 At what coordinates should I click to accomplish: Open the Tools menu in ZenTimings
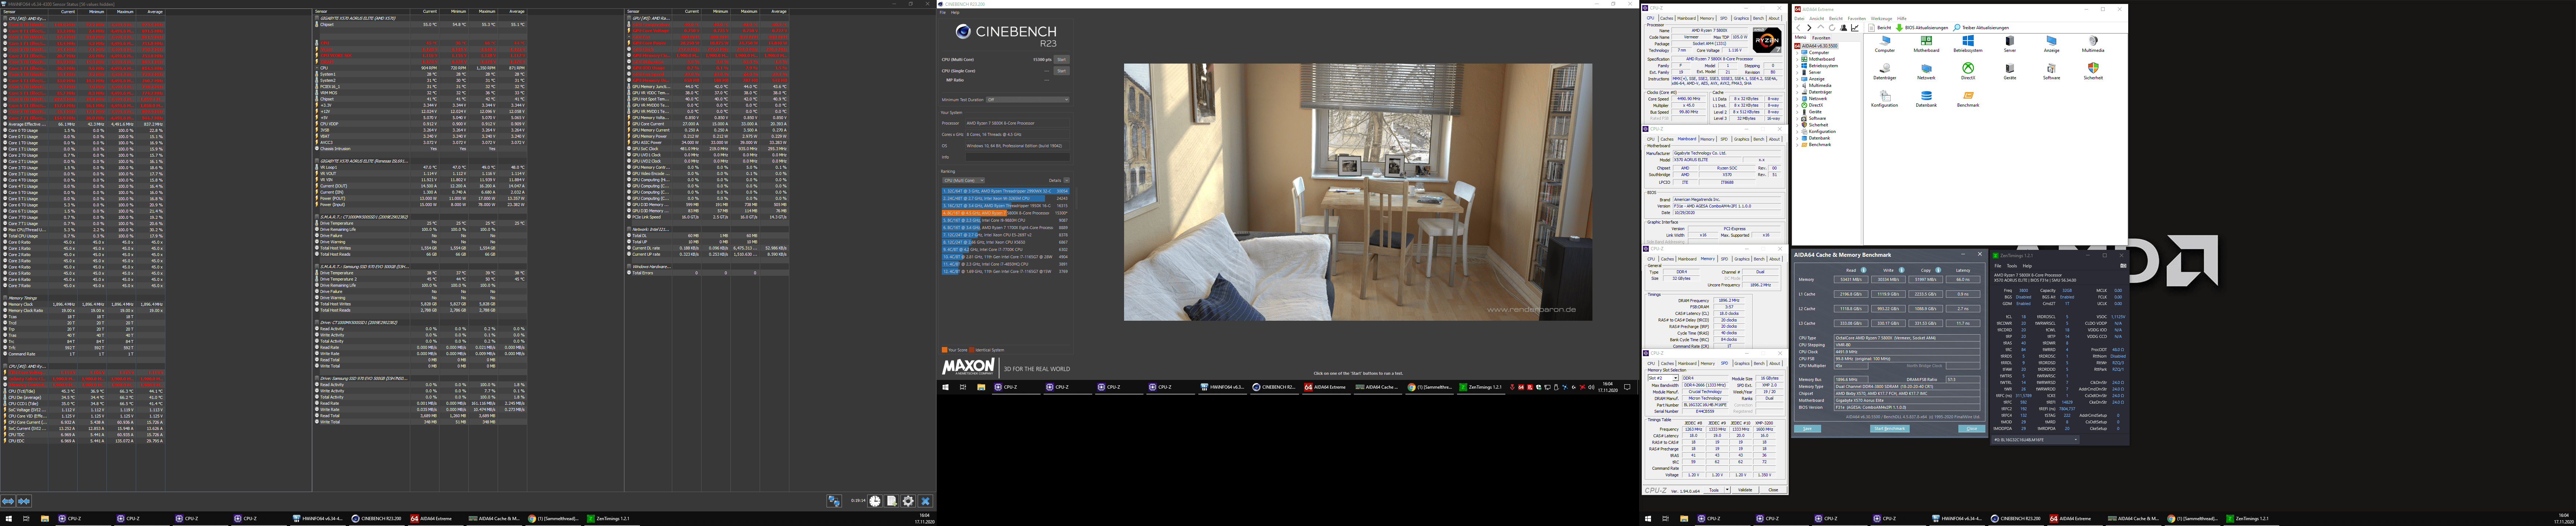click(x=2012, y=266)
